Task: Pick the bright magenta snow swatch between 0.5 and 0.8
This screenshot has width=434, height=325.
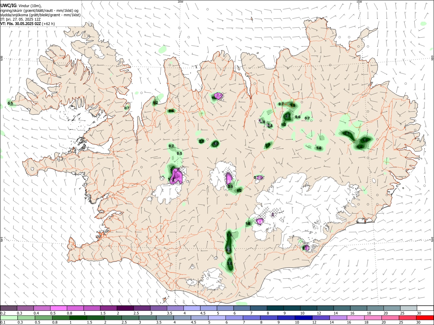Action: click(58, 308)
